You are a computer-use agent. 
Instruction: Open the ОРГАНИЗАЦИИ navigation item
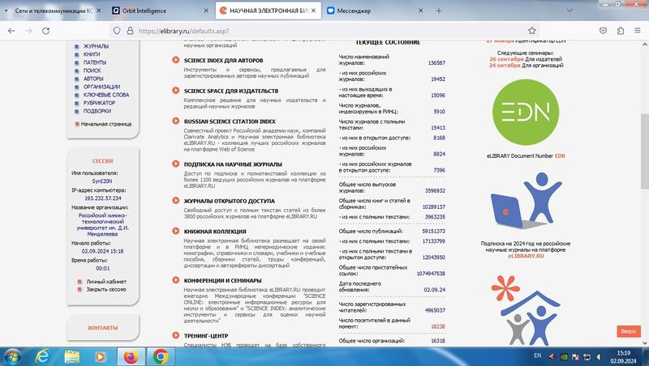(x=102, y=87)
